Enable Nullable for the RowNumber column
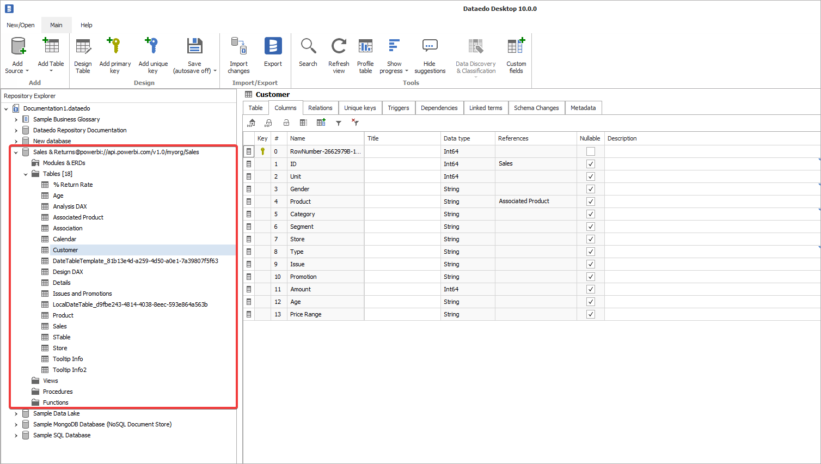 (x=590, y=151)
